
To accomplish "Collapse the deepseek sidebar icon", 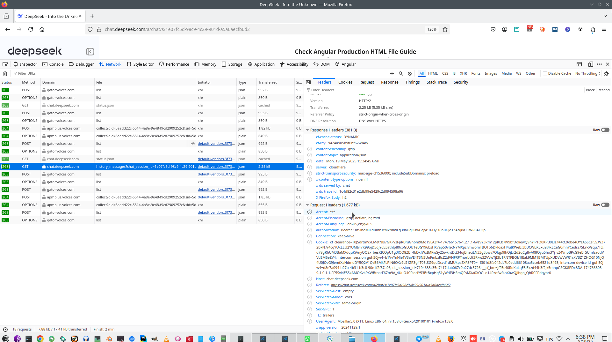I will (x=90, y=51).
